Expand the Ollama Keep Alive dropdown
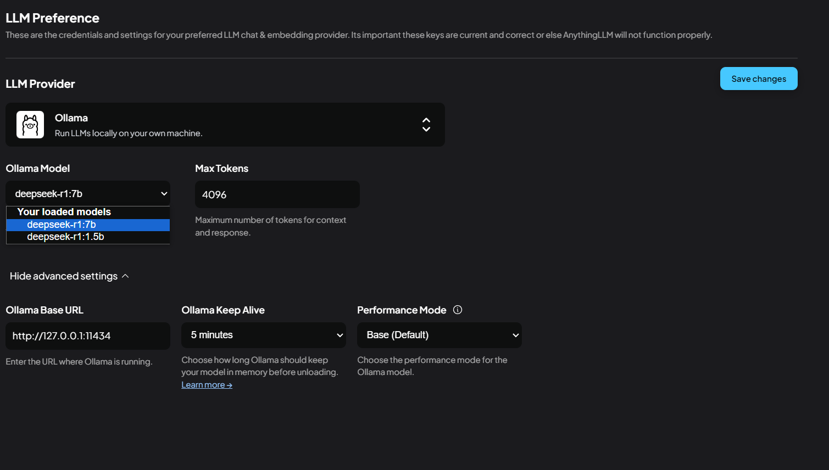 264,335
